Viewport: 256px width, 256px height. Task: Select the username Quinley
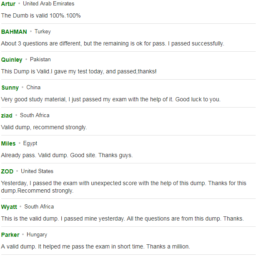12,60
